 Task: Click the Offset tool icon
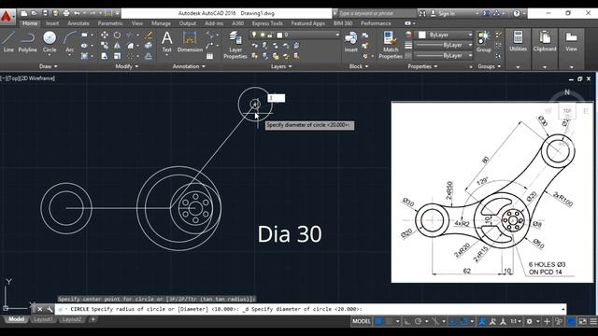click(x=149, y=56)
